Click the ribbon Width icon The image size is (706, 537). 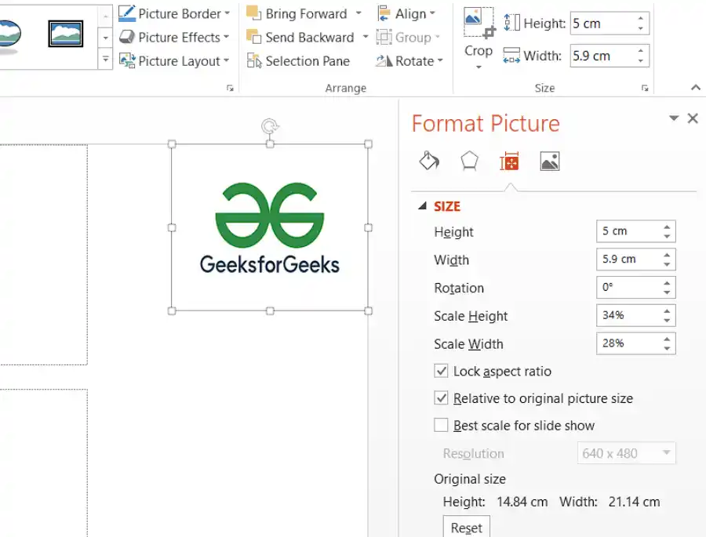[511, 56]
